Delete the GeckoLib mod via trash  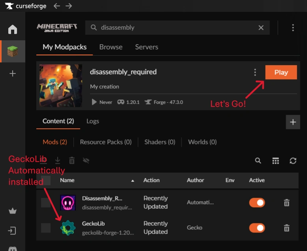[286, 228]
